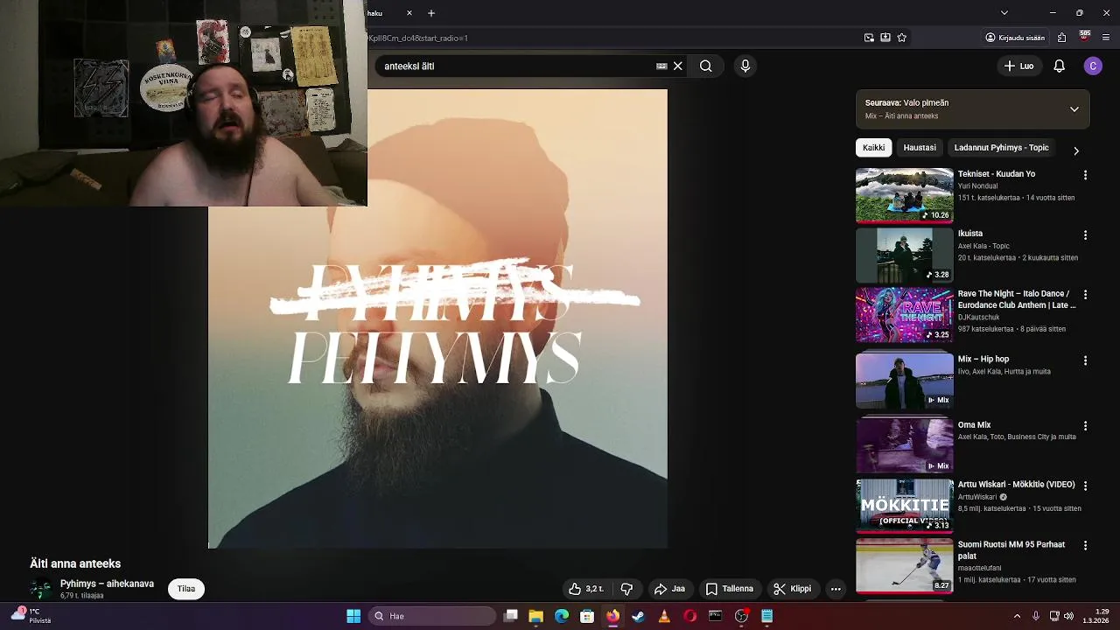
Task: Open the Pyhimys – aihekanava channel link
Action: tap(107, 584)
